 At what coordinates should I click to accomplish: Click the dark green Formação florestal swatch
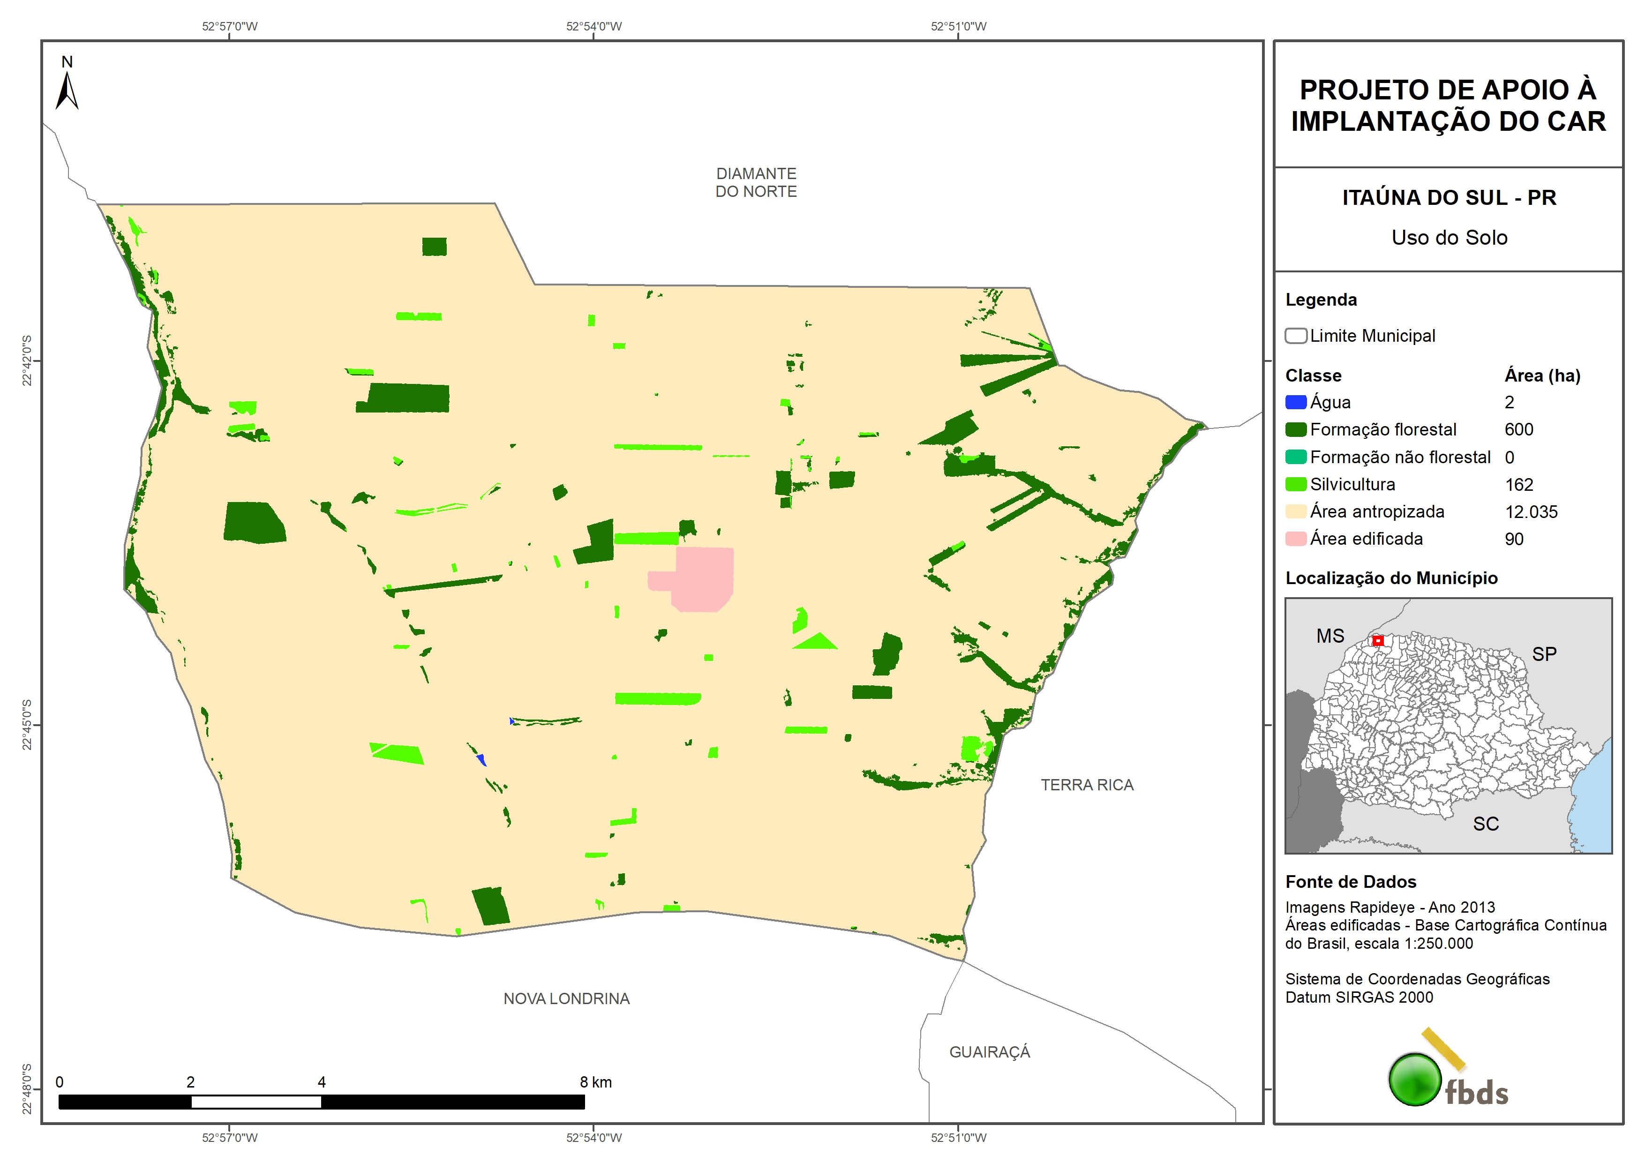click(x=1295, y=429)
